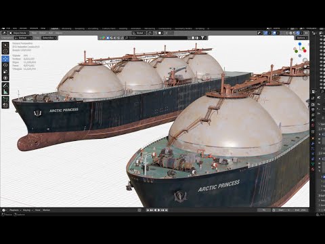
Task: Open the Drag Select Box dropdown
Action: pos(49,38)
